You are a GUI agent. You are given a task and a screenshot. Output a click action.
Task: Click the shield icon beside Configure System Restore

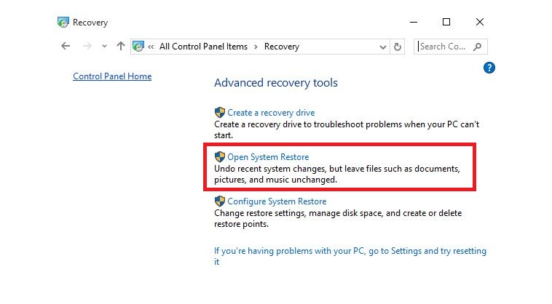point(220,201)
